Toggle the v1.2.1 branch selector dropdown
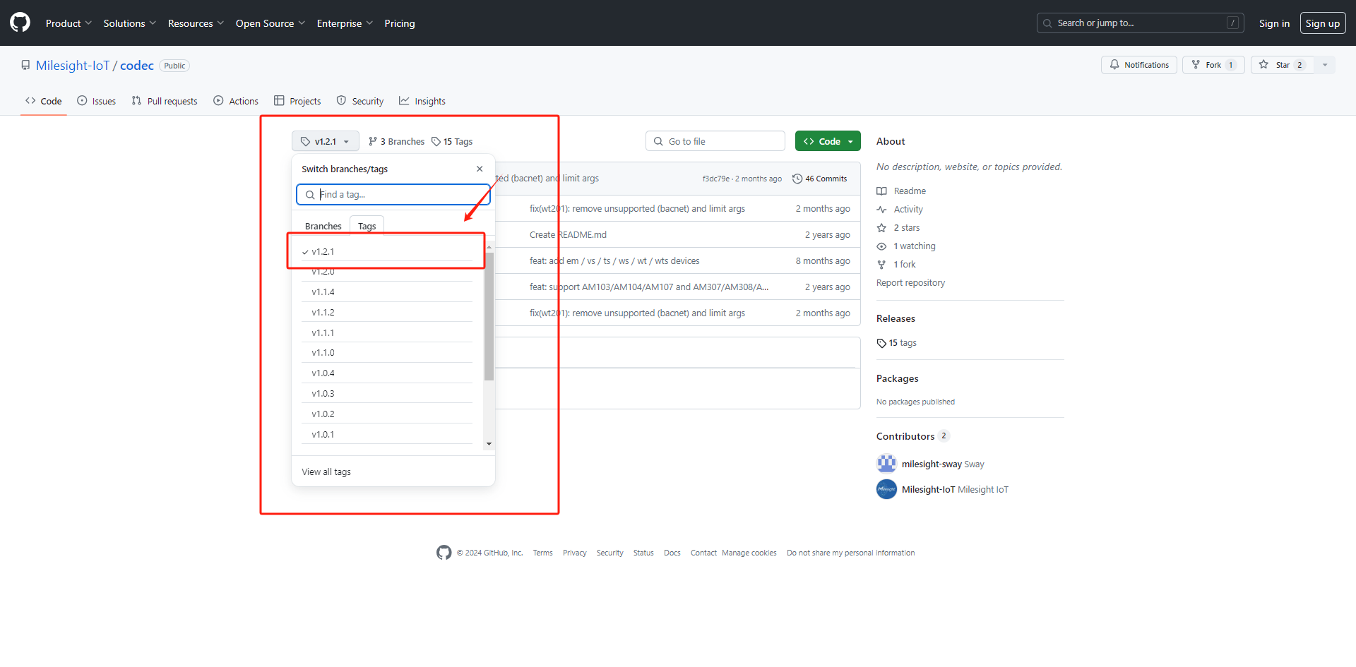The width and height of the screenshot is (1356, 667). click(325, 141)
